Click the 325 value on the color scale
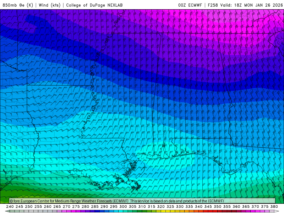The image size is (284, 213). click(170, 207)
